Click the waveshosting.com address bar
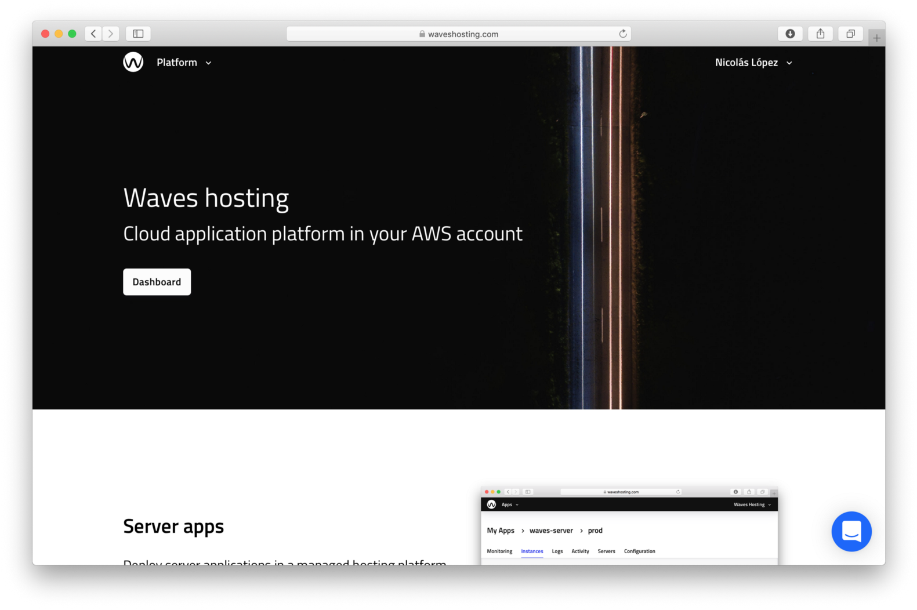Viewport: 917px width, 610px height. [463, 34]
